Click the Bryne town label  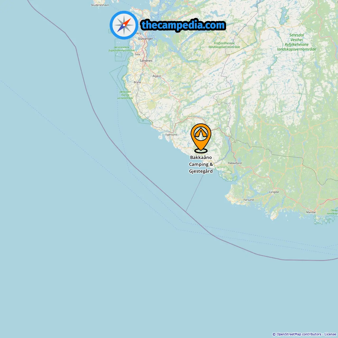[137, 82]
